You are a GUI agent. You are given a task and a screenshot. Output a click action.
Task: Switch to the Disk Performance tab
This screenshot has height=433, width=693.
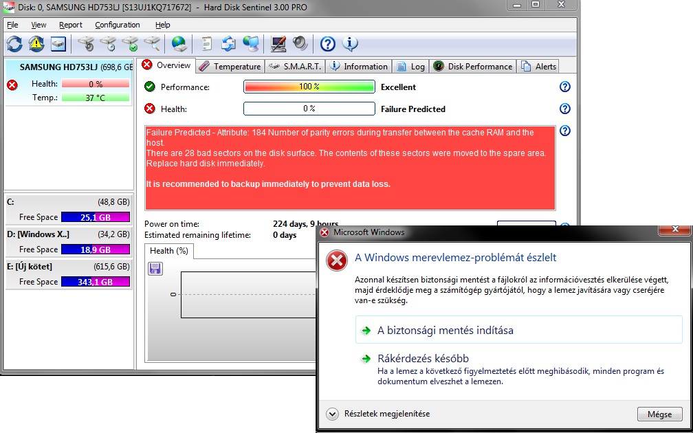pyautogui.click(x=473, y=67)
